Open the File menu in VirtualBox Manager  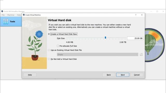click(3, 15)
